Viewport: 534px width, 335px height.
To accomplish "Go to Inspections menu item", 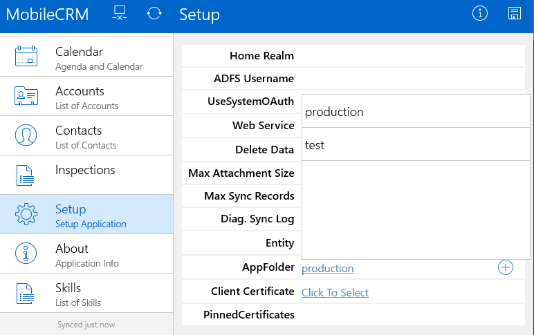I will [86, 175].
